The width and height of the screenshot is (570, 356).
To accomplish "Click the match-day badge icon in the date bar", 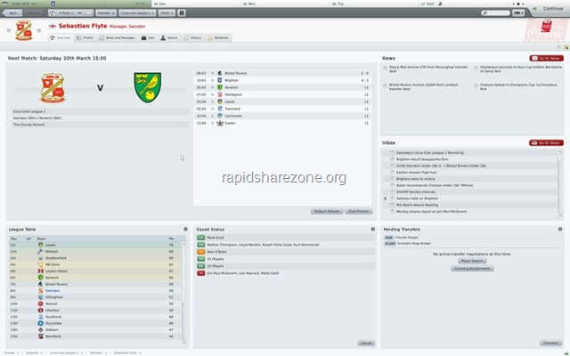I will [x=53, y=4].
